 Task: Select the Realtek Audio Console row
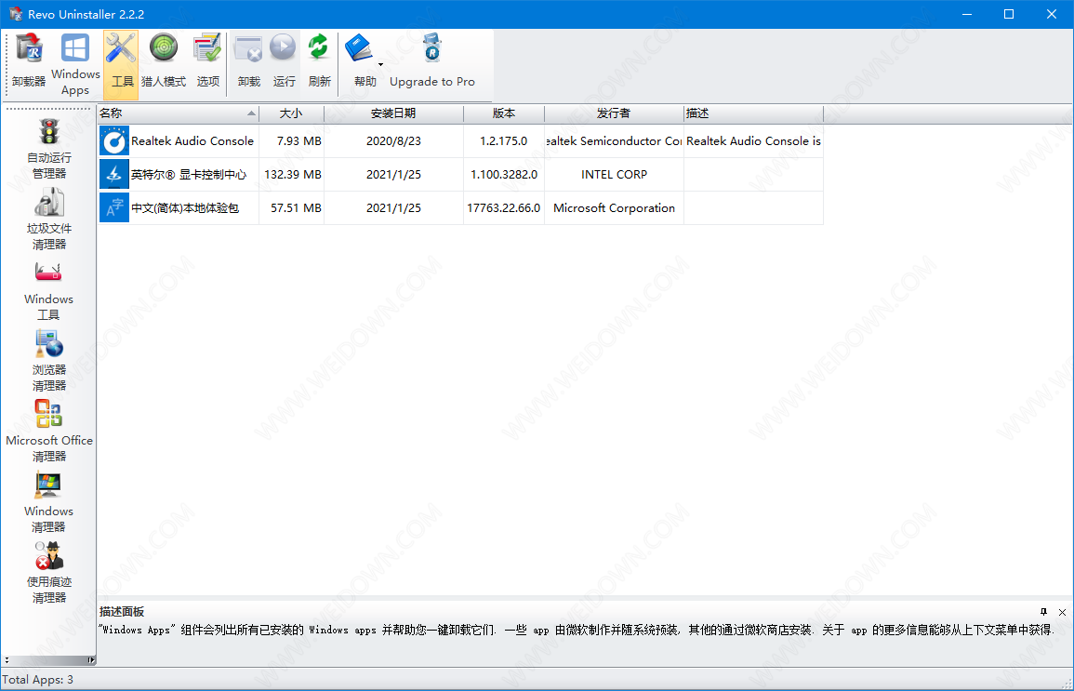click(x=460, y=141)
